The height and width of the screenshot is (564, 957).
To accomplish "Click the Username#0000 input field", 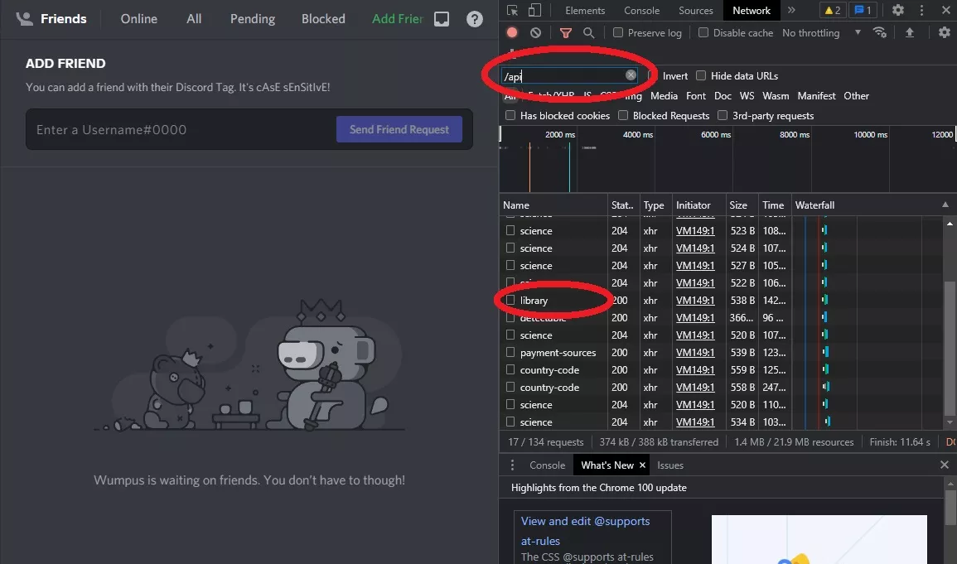I will point(181,129).
